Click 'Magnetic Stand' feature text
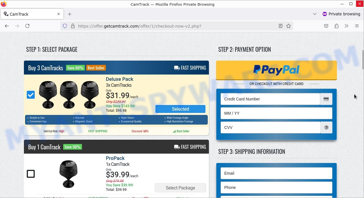The width and height of the screenshot is (364, 198). coord(84,121)
